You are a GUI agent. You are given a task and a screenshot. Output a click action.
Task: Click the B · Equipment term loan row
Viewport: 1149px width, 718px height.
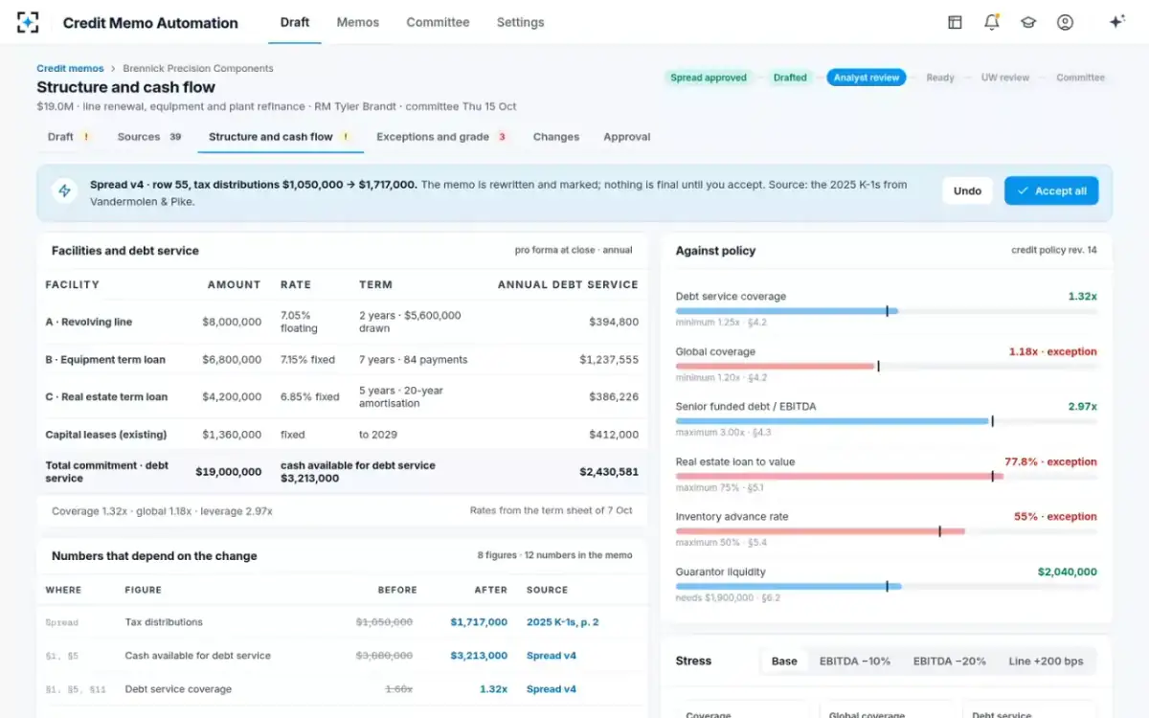(x=343, y=360)
